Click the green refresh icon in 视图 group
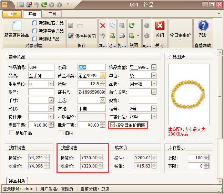Screen dimensions: 224x194 (x=132, y=25)
